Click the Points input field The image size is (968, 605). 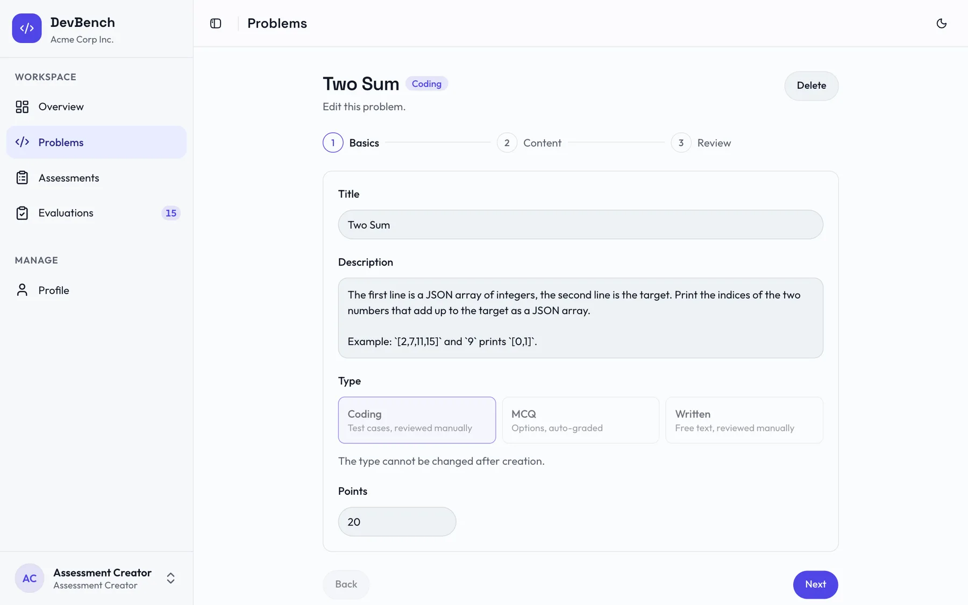(397, 522)
